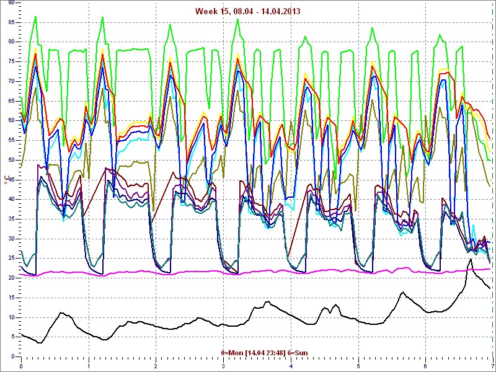Select day 6 on the x-axis
Viewport: 496px width, 372px height.
click(425, 366)
